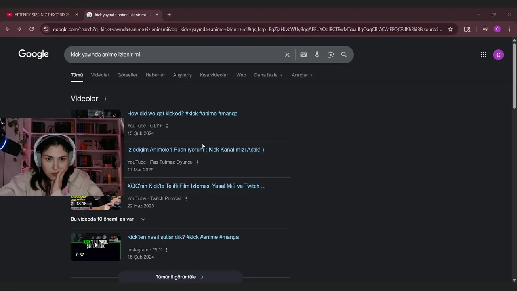The height and width of the screenshot is (291, 517).
Task: Go forward with the browser forward arrow
Action: 19,29
